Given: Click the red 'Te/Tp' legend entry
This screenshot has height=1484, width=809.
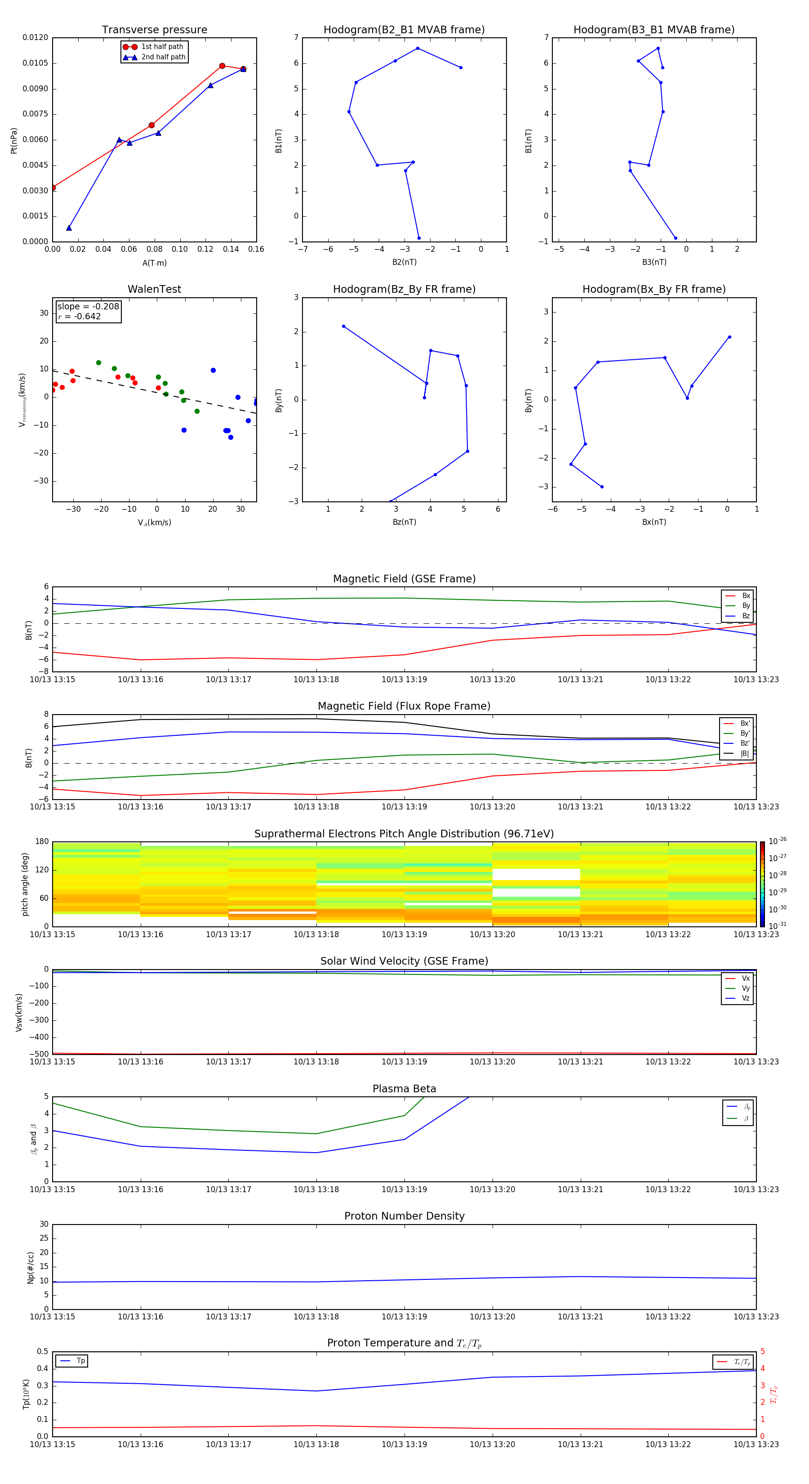Looking at the screenshot, I should point(733,1363).
